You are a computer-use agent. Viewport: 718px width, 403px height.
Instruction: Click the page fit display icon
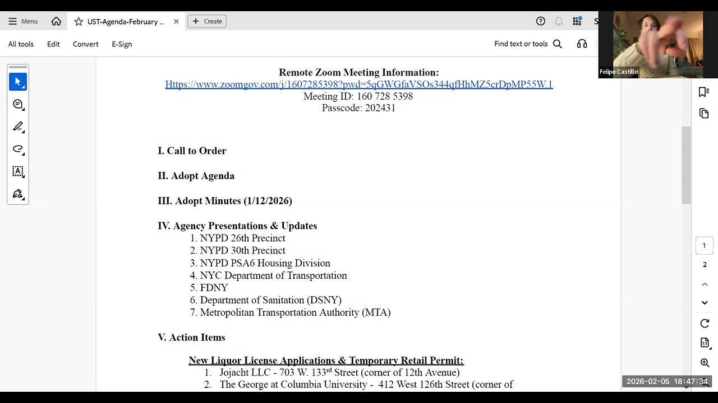[705, 343]
